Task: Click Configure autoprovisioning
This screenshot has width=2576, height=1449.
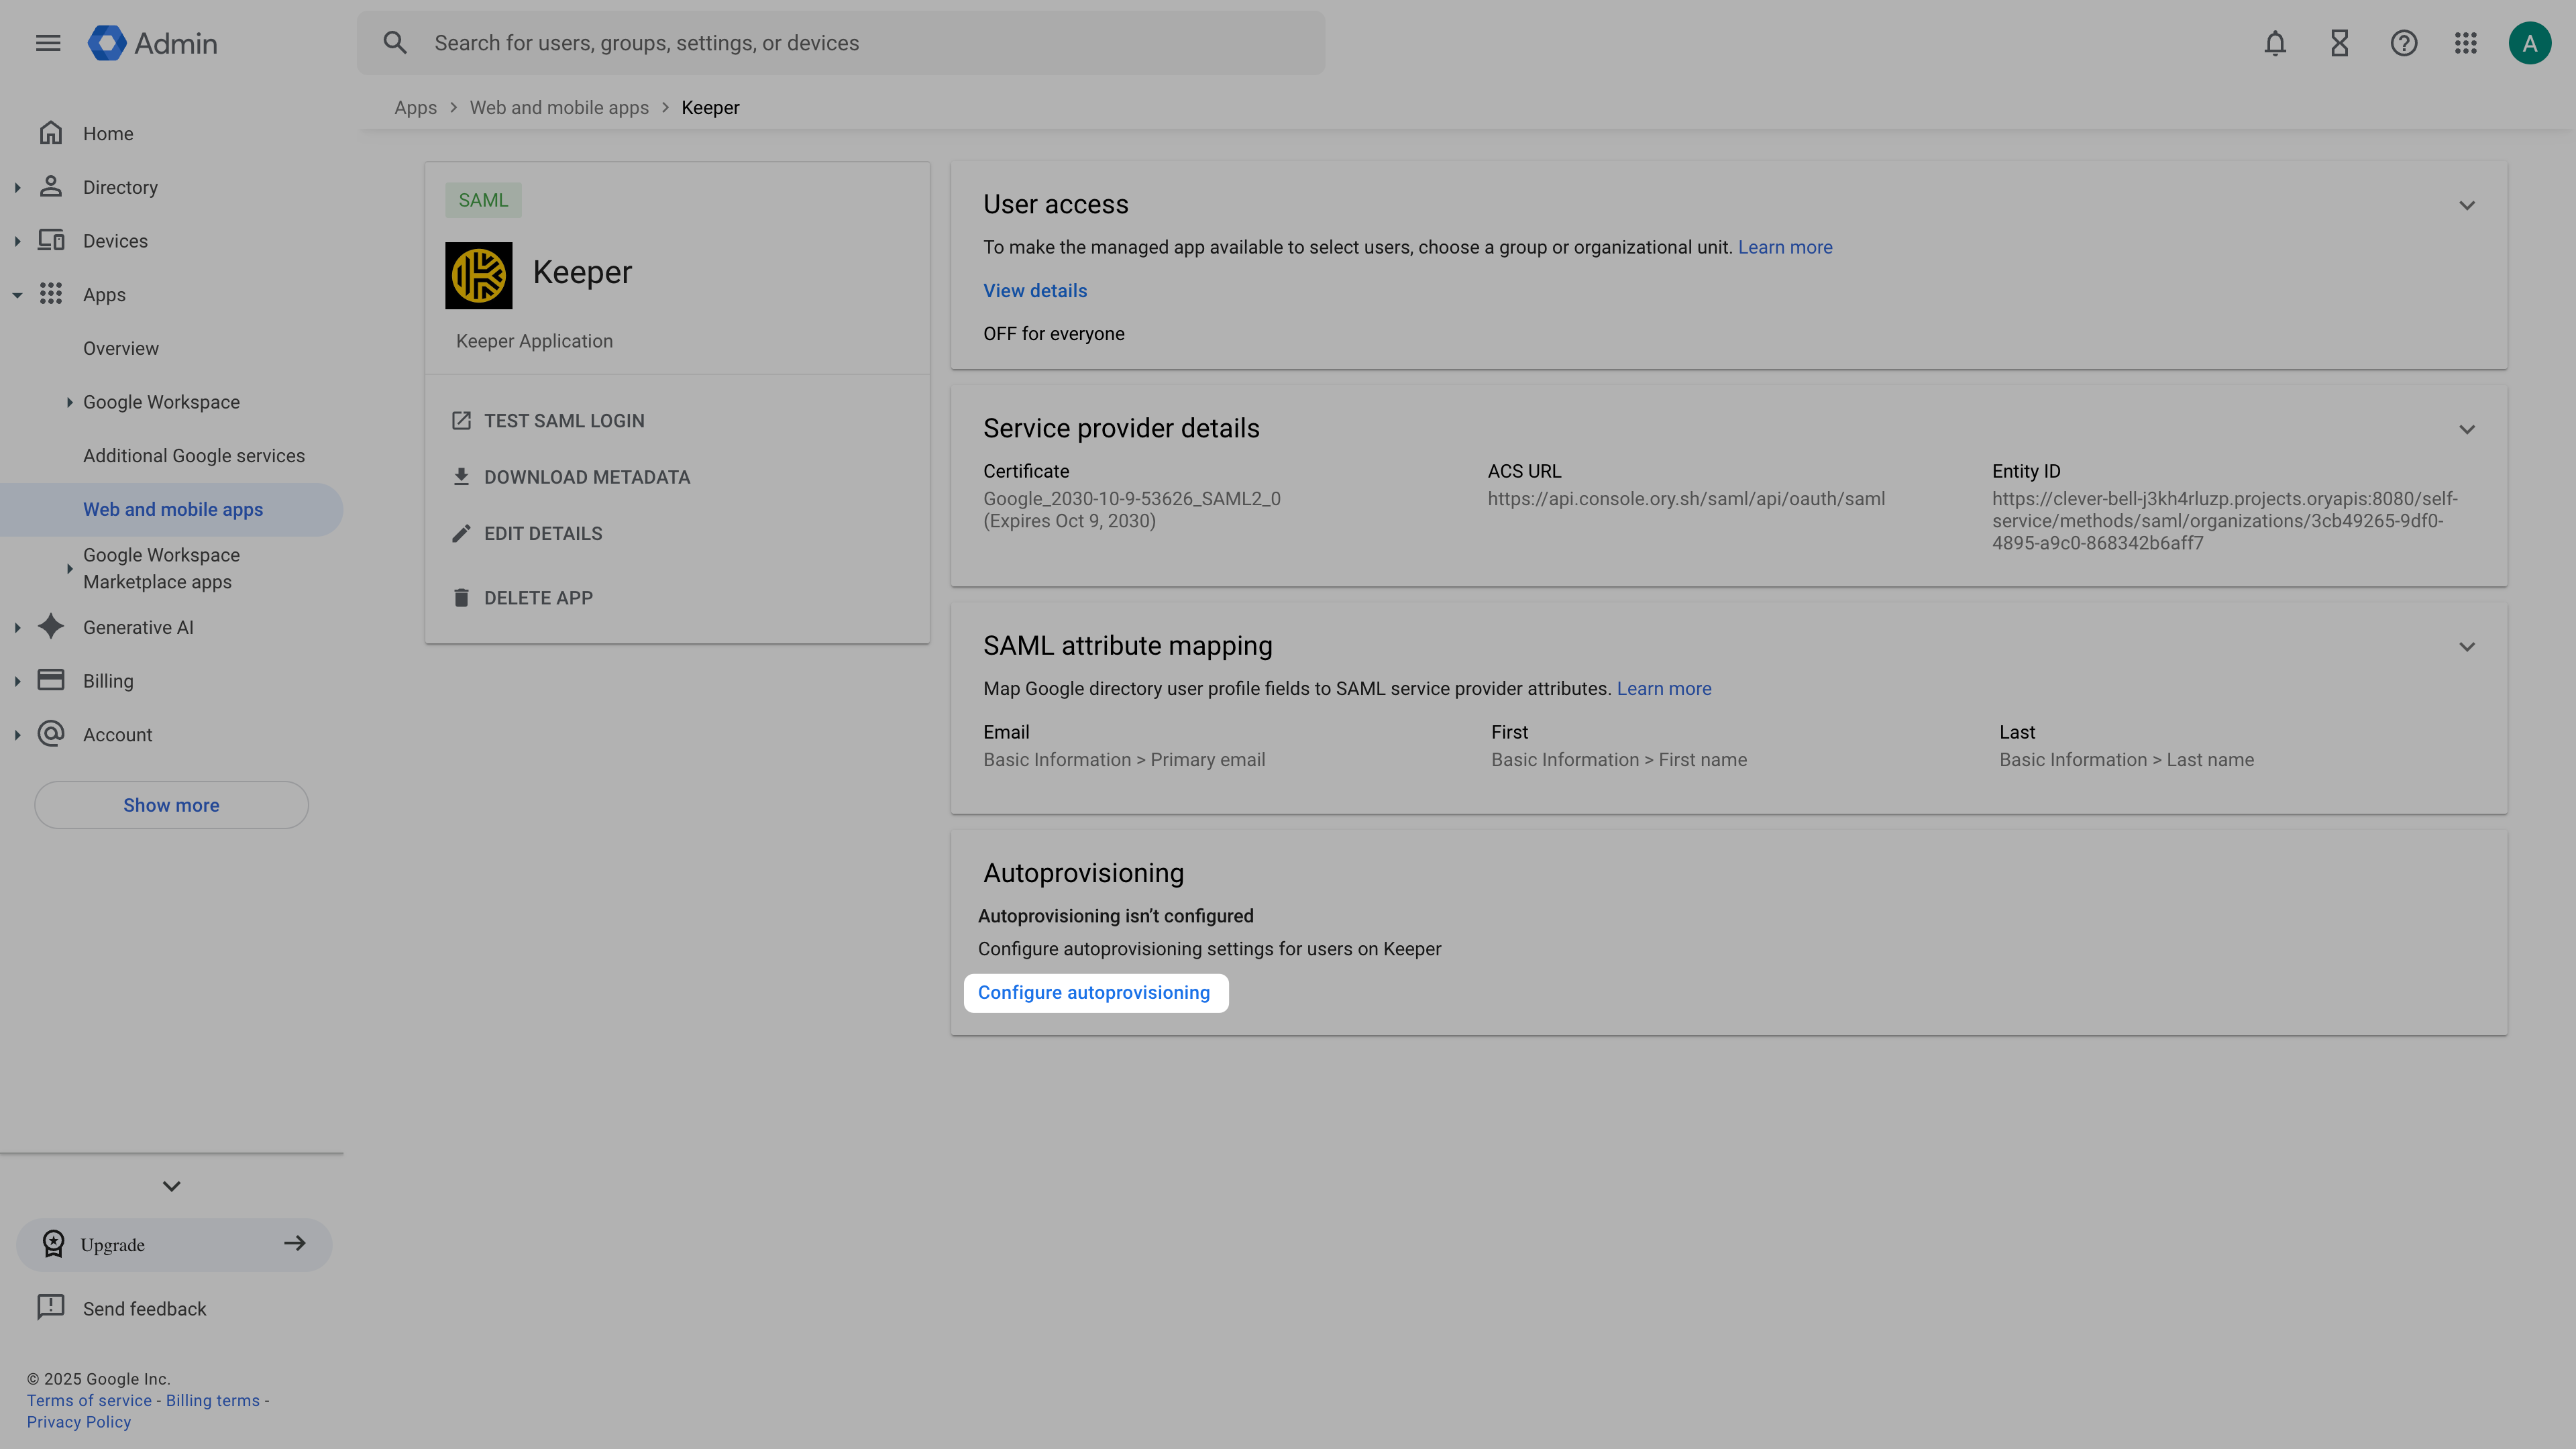Action: point(1095,992)
